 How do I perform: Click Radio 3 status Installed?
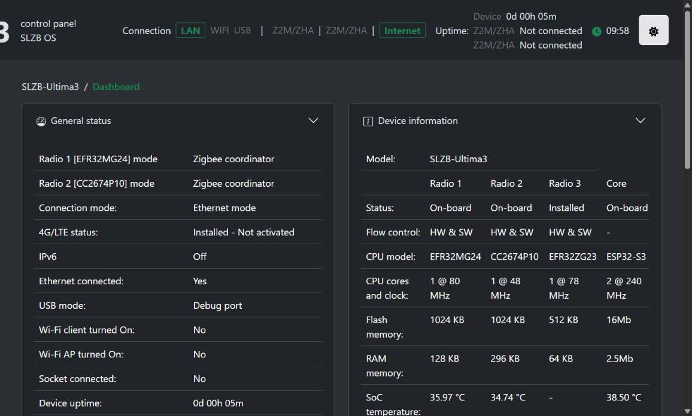[x=566, y=208]
